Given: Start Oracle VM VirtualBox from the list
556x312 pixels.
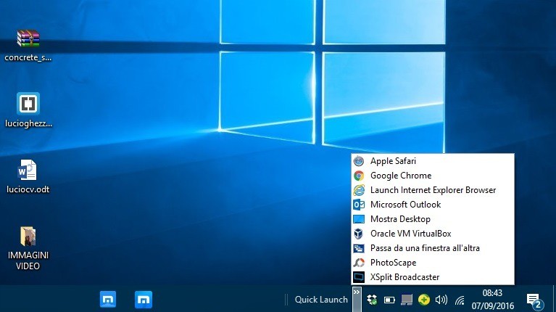Looking at the screenshot, I should point(410,234).
